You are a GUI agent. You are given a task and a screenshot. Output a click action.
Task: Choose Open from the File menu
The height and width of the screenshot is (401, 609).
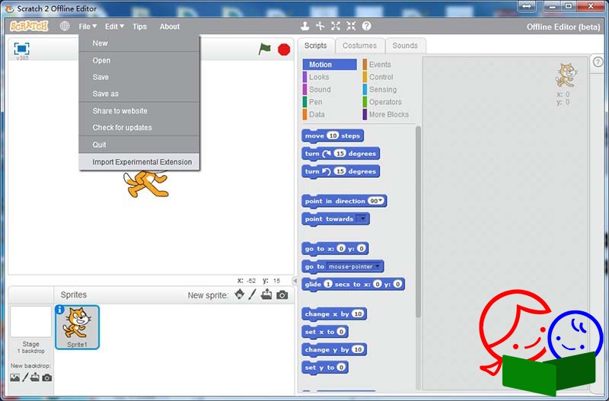pyautogui.click(x=139, y=60)
